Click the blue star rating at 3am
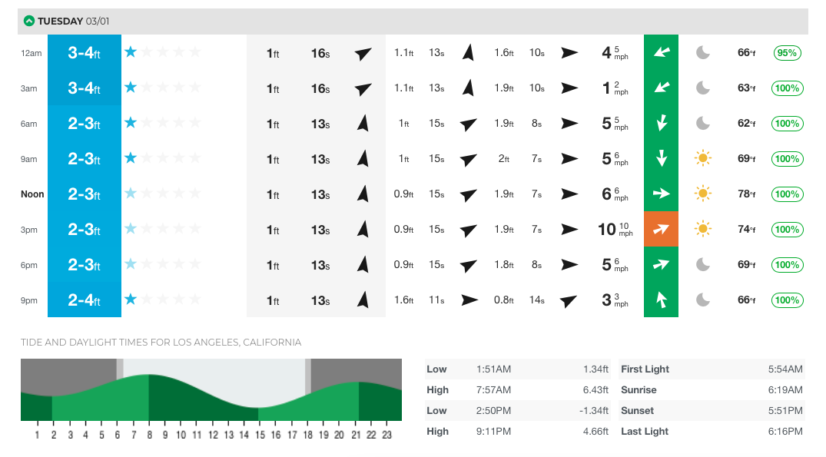The width and height of the screenshot is (826, 457). (x=131, y=88)
